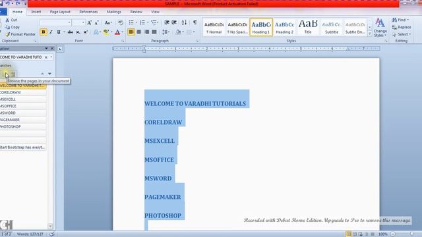Open font size combo box
Image resolution: width=422 pixels, height=237 pixels.
(x=78, y=22)
